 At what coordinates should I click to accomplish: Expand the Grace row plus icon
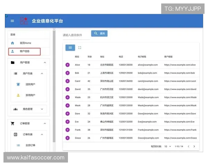[x=68, y=138]
